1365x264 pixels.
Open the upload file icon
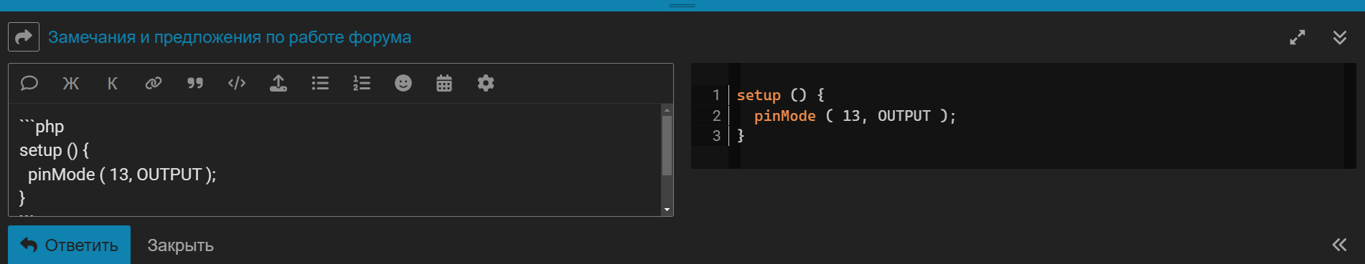coord(278,83)
